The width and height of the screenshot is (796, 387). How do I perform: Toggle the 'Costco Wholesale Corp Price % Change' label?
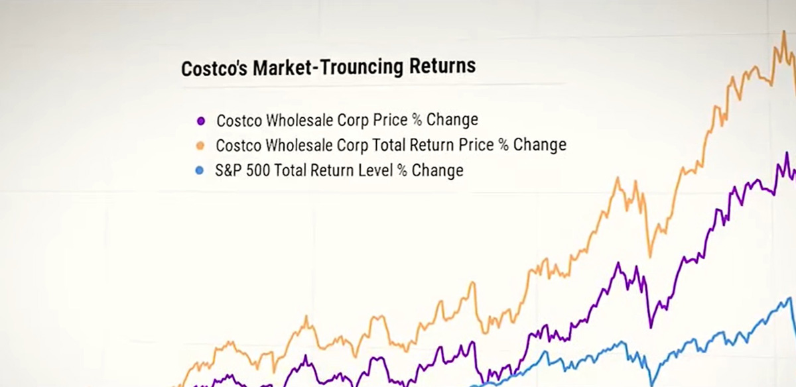coord(347,121)
